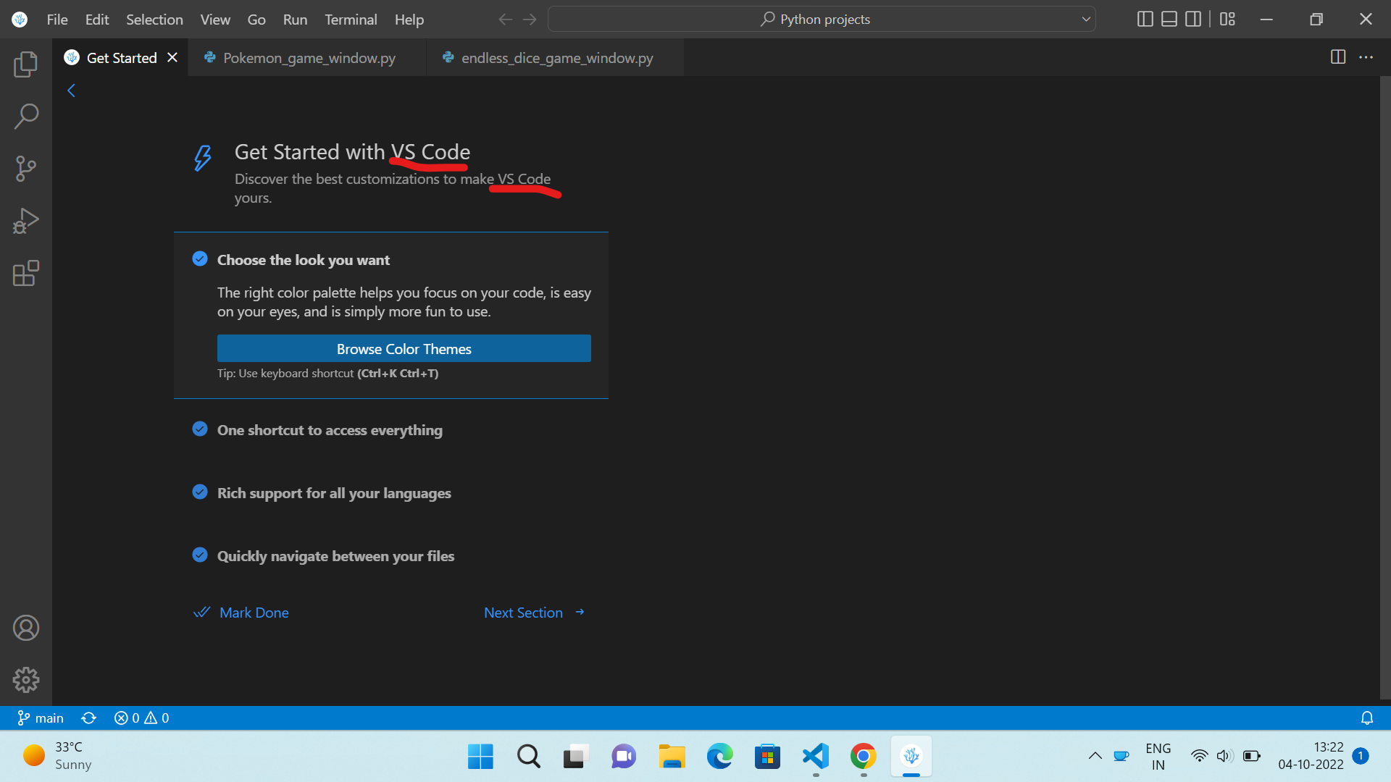Open the Accounts menu icon

coord(26,628)
